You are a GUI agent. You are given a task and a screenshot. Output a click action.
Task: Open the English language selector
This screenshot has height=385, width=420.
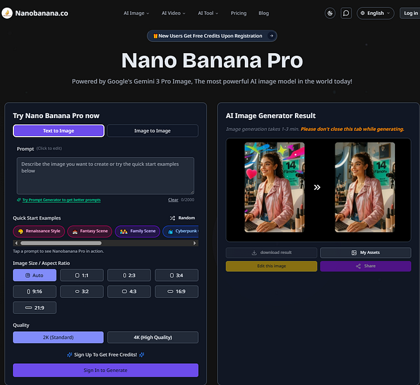coord(375,13)
